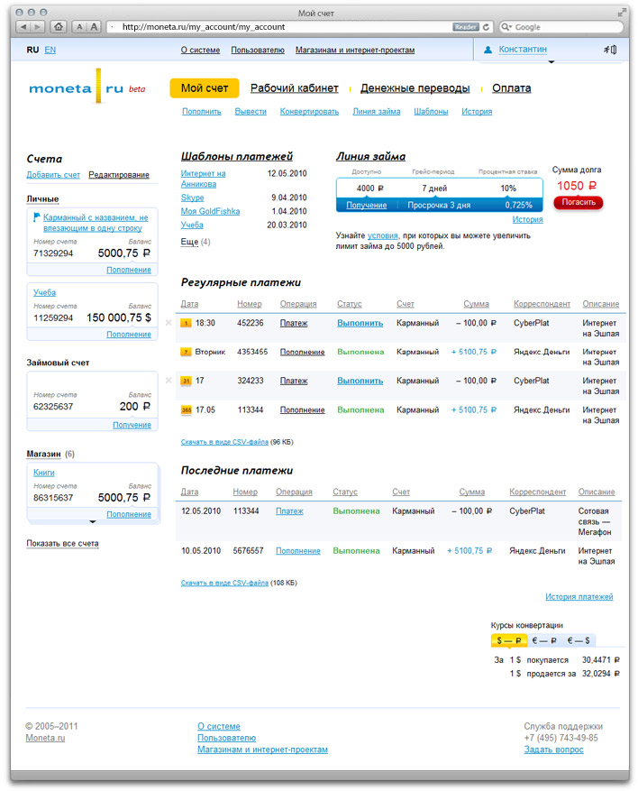638x791 pixels.
Task: Remove the regular payment numbered 452236
Action: (169, 323)
